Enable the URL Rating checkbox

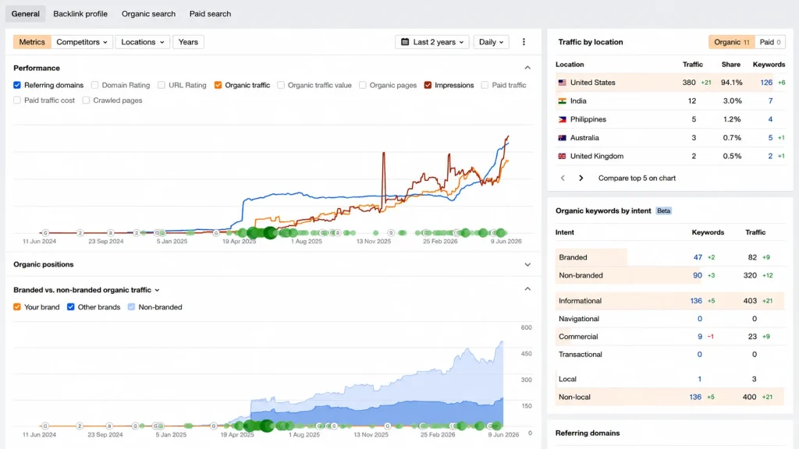[162, 85]
